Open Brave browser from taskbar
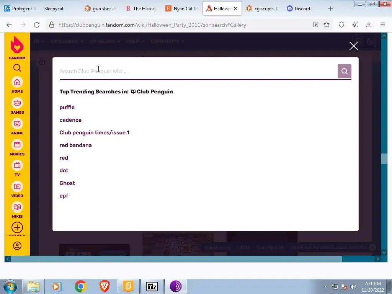This screenshot has height=294, width=392. tap(104, 286)
